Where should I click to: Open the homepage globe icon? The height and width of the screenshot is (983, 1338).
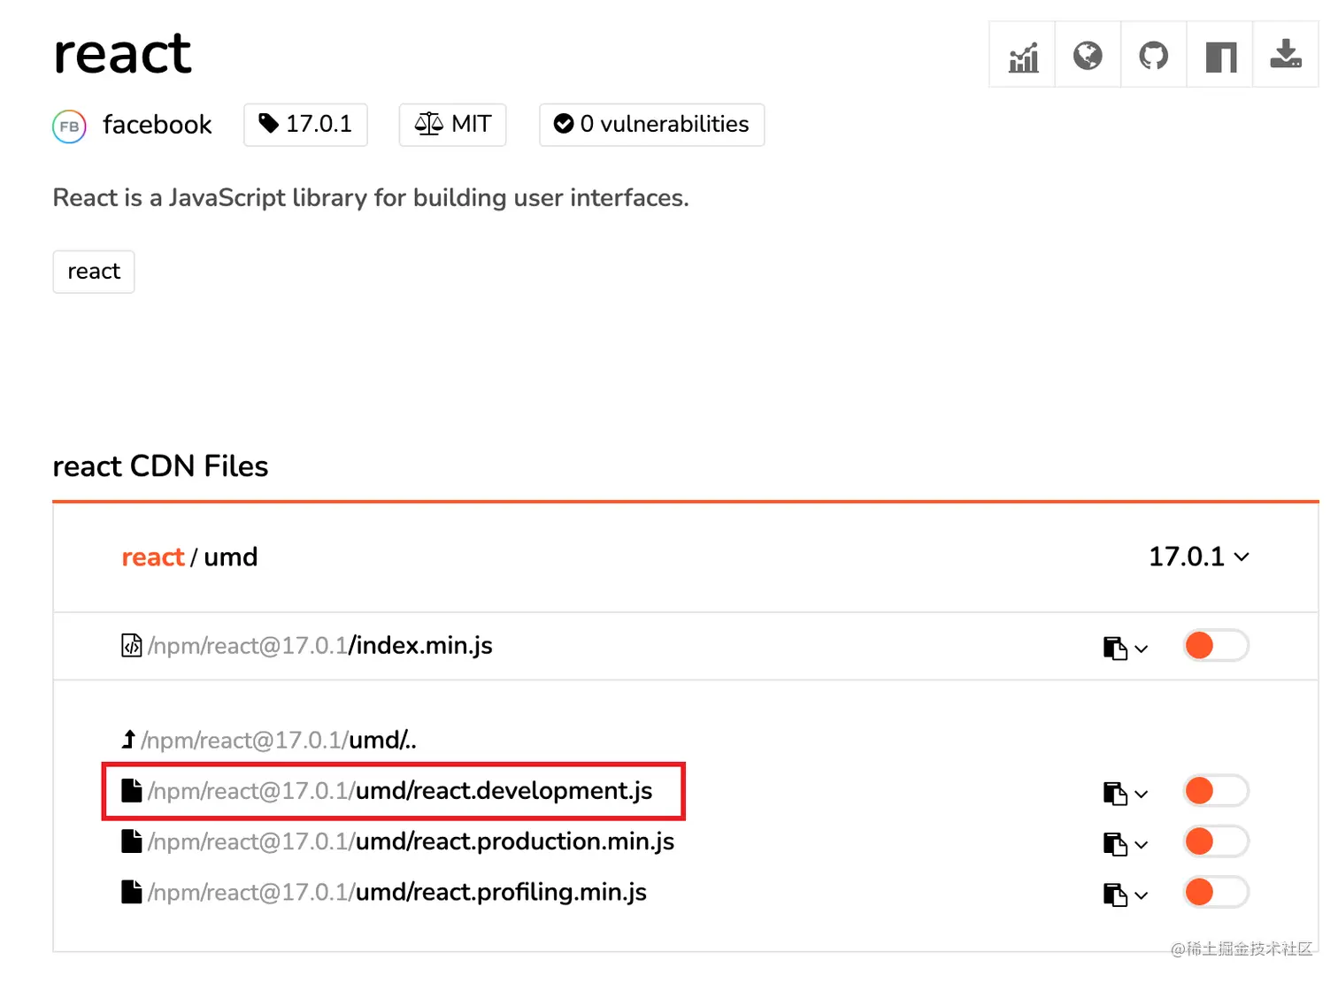1088,57
